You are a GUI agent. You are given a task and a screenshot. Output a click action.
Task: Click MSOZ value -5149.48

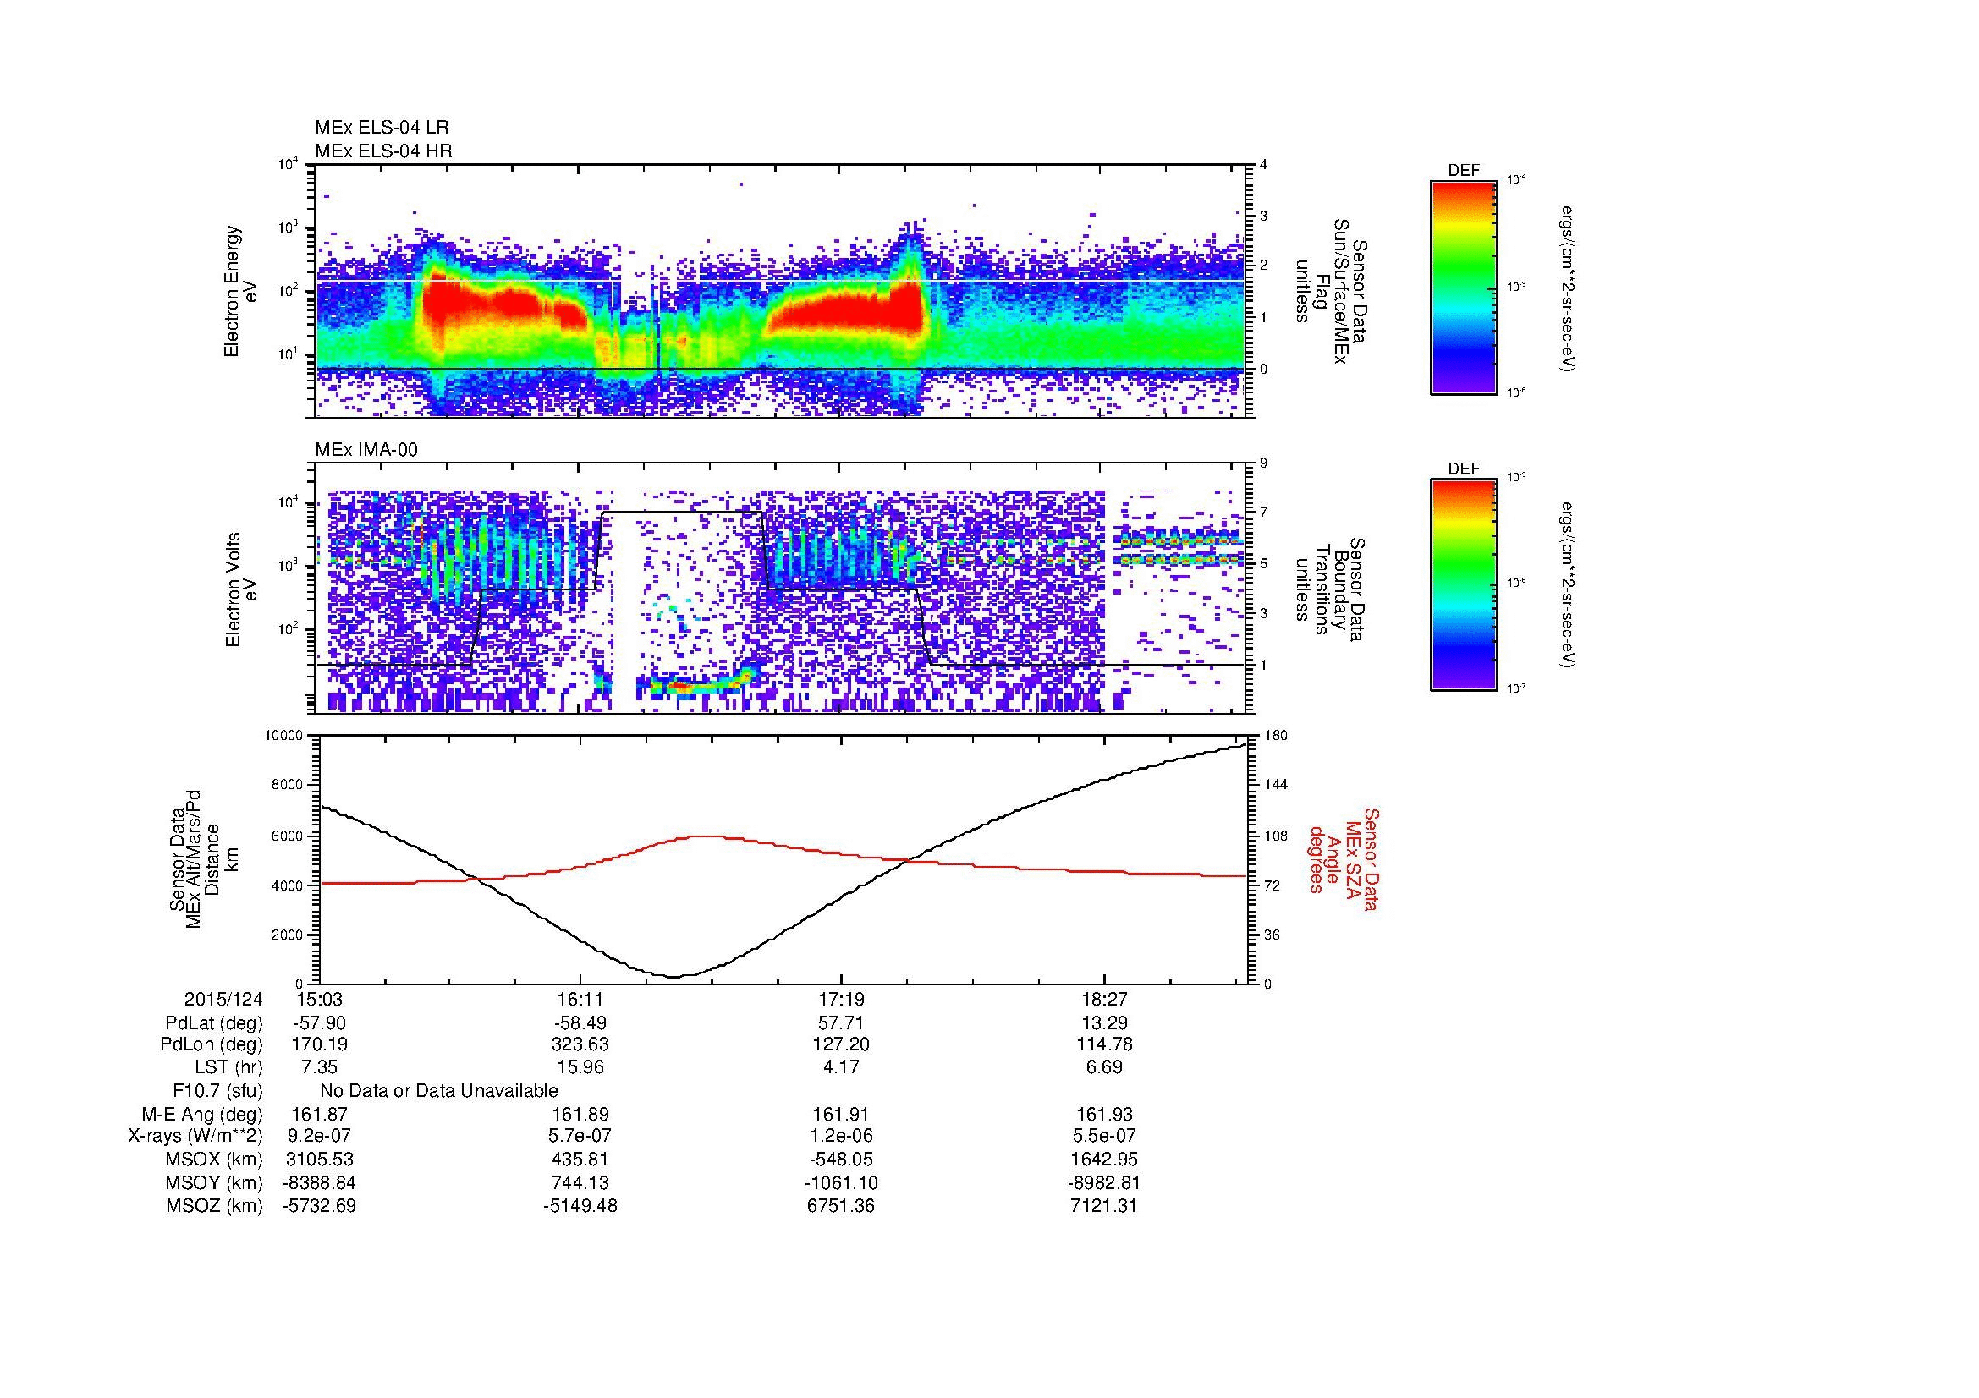click(580, 1206)
